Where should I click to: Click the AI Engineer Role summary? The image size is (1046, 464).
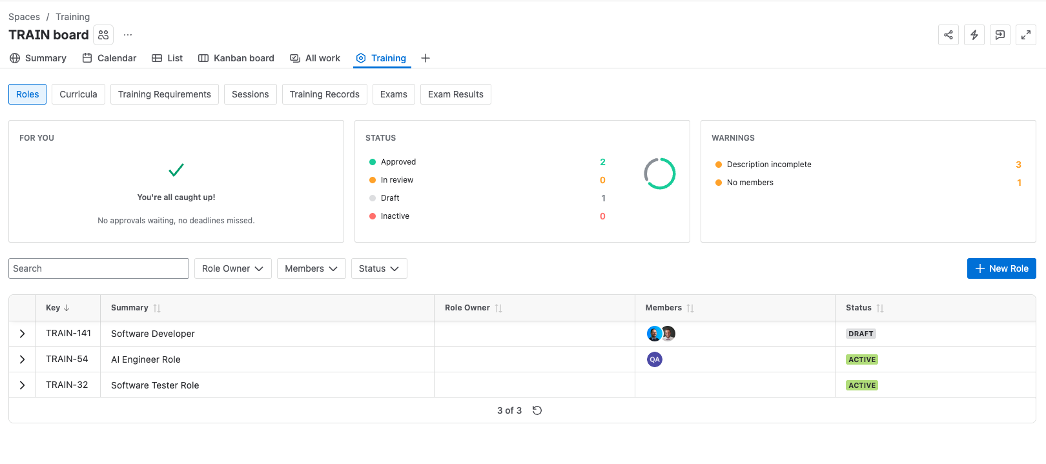[146, 359]
